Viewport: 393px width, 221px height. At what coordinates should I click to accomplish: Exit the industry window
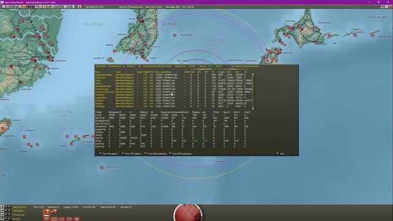[281, 153]
